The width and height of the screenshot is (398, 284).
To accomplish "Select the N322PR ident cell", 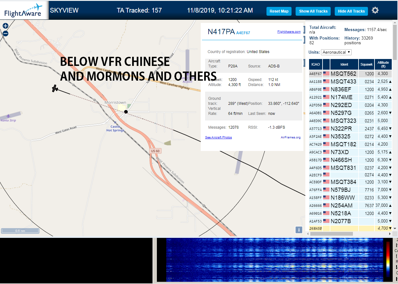I will pyautogui.click(x=344, y=128).
